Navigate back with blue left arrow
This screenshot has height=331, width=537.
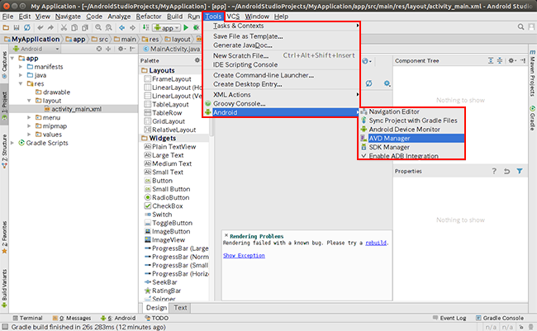tap(121, 27)
